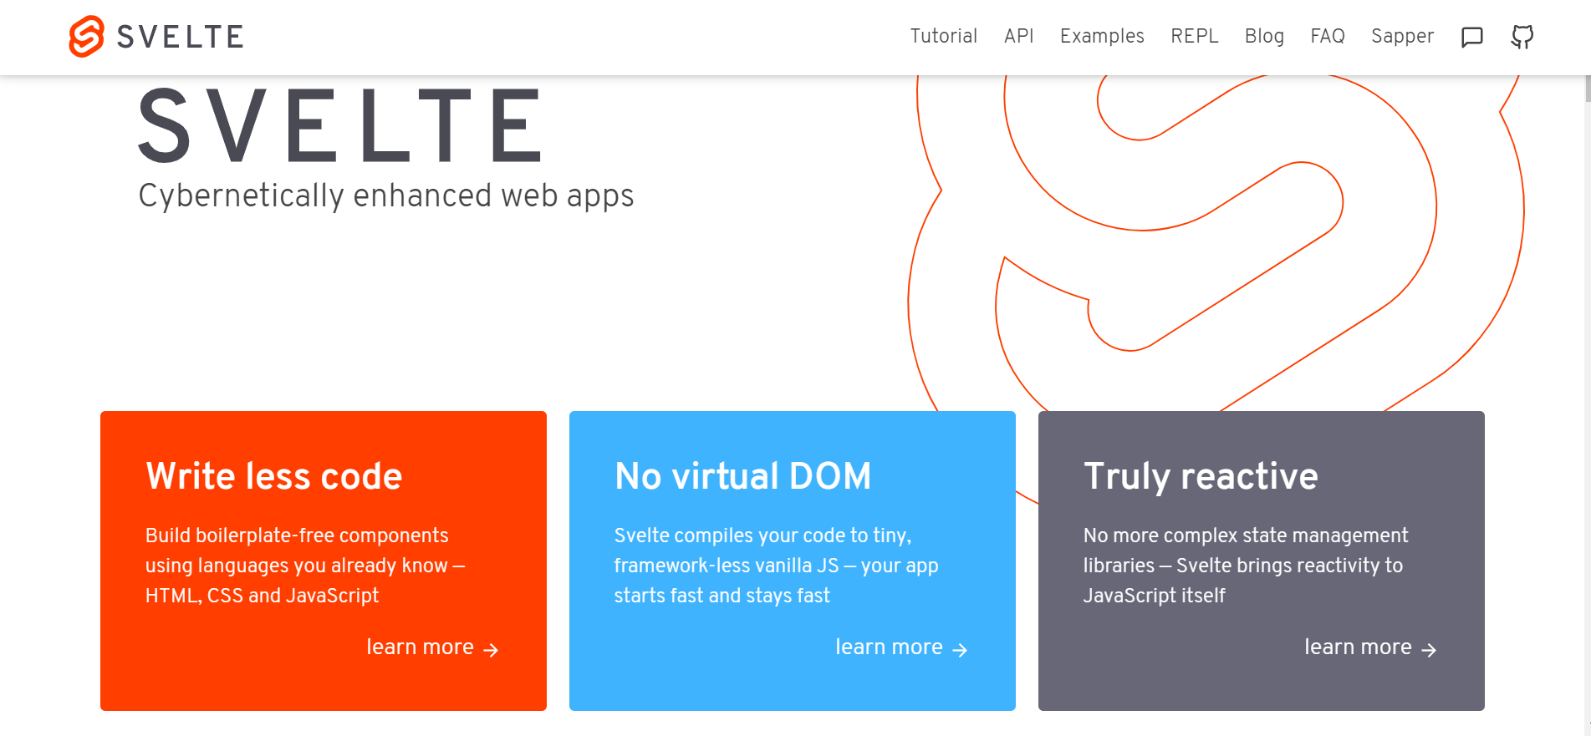This screenshot has width=1591, height=736.
Task: Go to the API docs
Action: coord(1018,36)
